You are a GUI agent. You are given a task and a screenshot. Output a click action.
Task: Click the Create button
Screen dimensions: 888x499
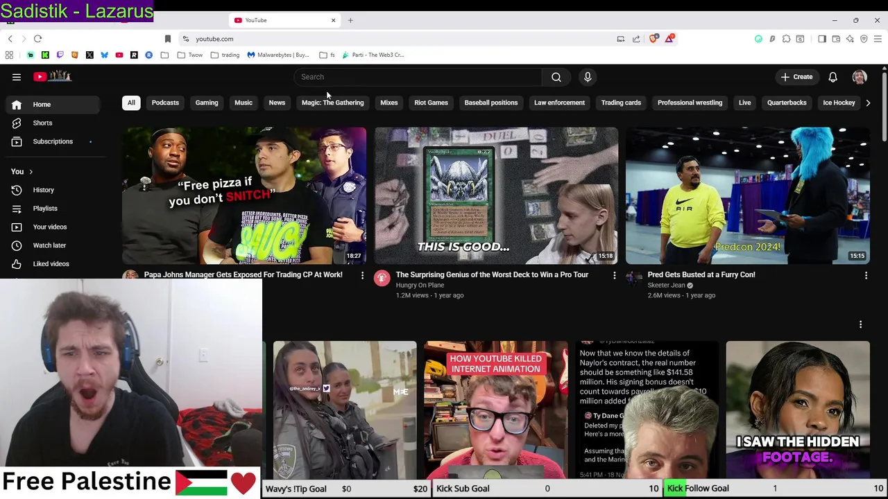point(796,77)
